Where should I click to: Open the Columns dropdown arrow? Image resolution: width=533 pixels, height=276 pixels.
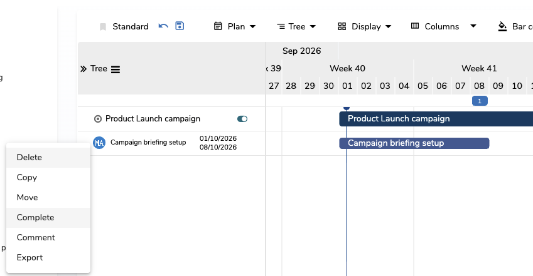click(473, 26)
